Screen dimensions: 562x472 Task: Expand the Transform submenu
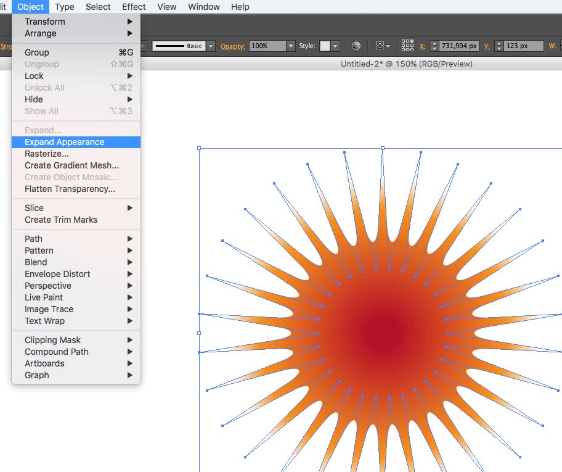(x=44, y=22)
